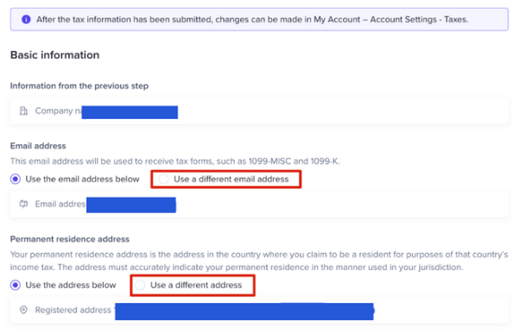The height and width of the screenshot is (334, 520).
Task: Click the company building icon
Action: (x=23, y=110)
